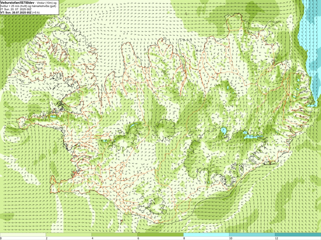Click the '6' tick label on color scale

coord(138,238)
